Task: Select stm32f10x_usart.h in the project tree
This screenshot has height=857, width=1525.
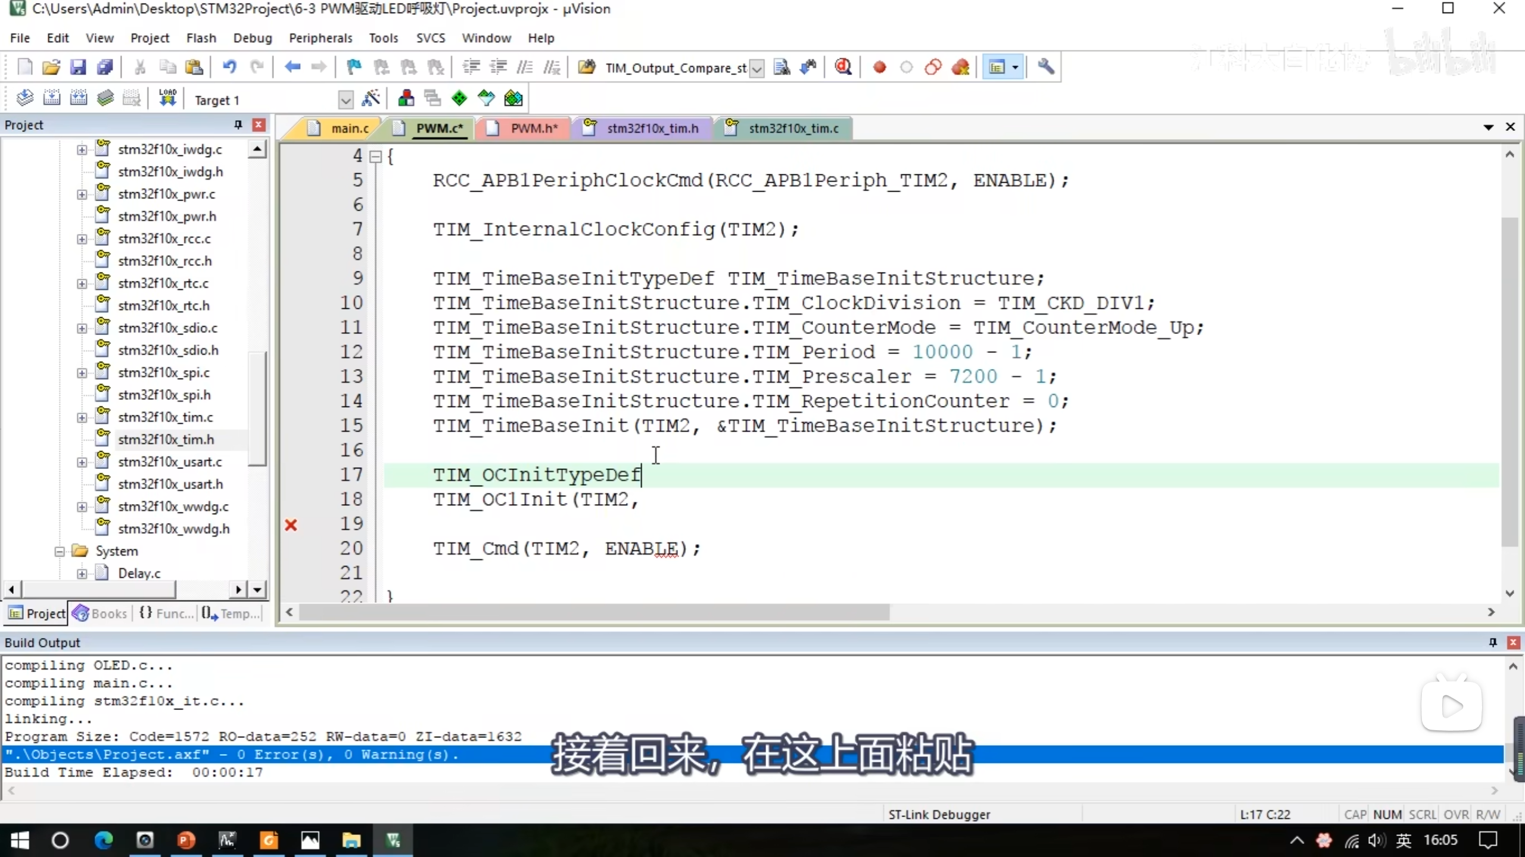Action: coord(170,484)
